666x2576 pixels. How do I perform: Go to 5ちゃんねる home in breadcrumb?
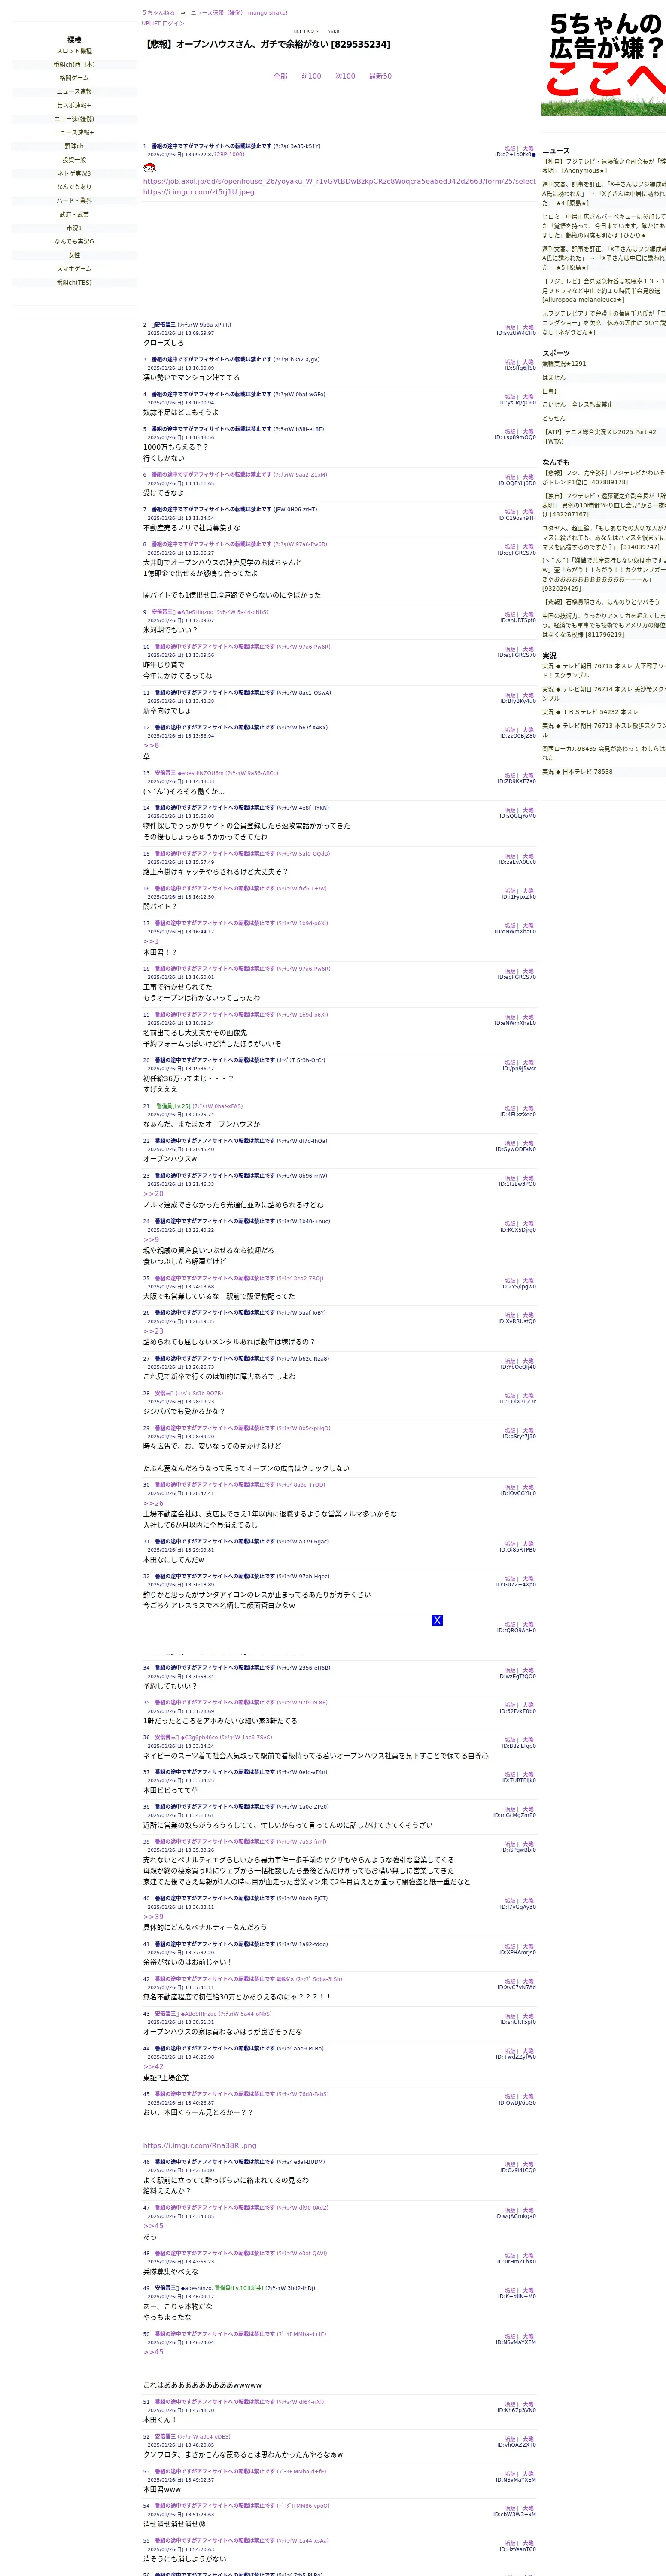pyautogui.click(x=158, y=13)
